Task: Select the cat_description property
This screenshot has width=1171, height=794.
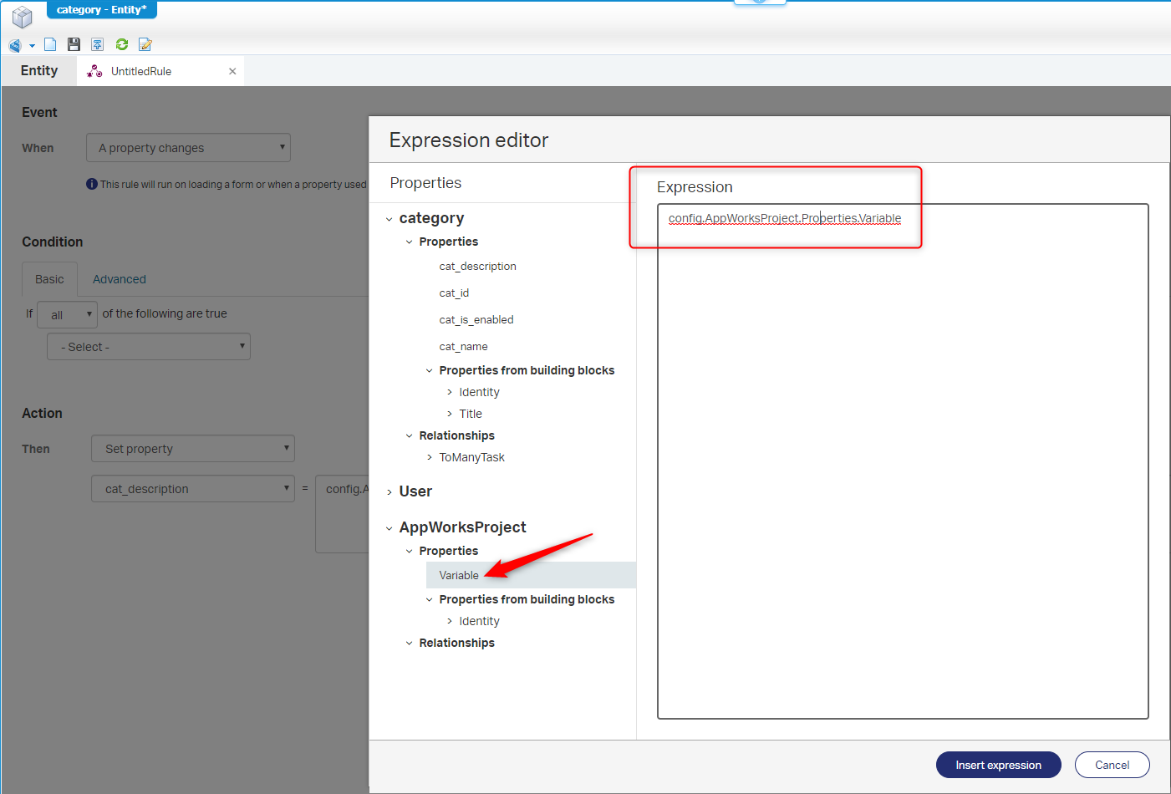Action: [x=477, y=267]
